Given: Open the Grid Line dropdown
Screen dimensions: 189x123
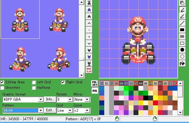Looking at the screenshot, I should [70, 110].
